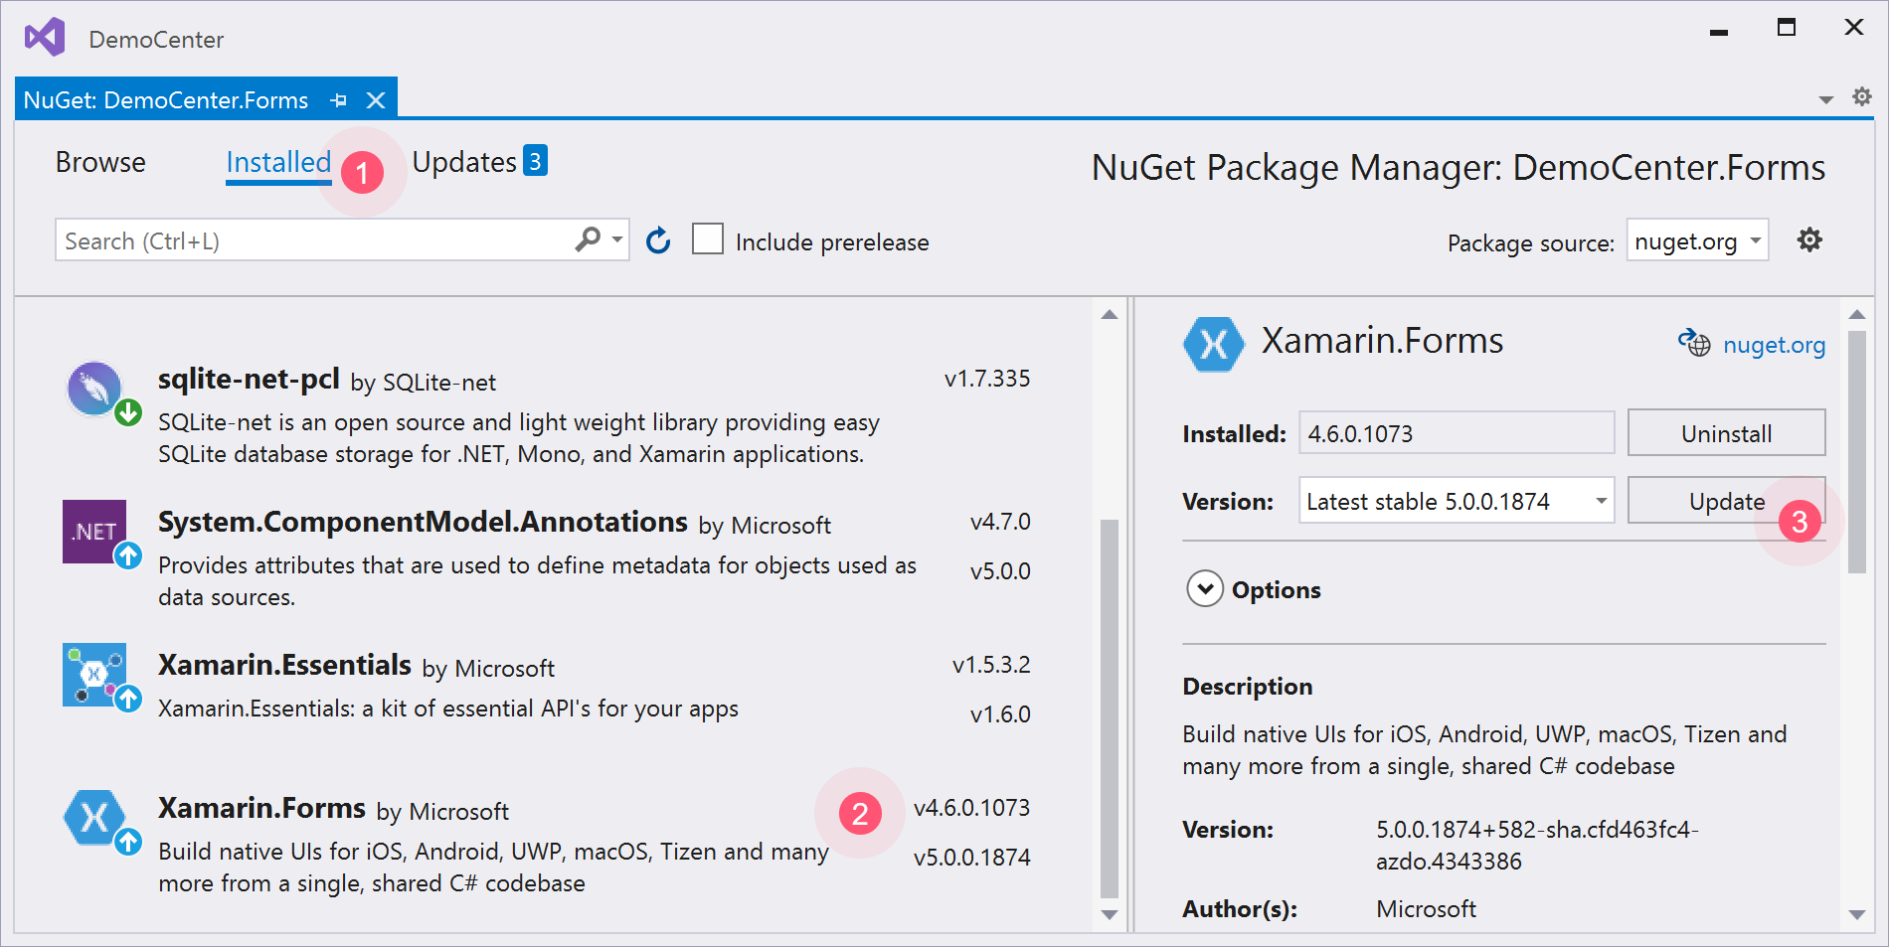Click the package list scrollbar thumb
The height and width of the screenshot is (947, 1889).
1110,706
